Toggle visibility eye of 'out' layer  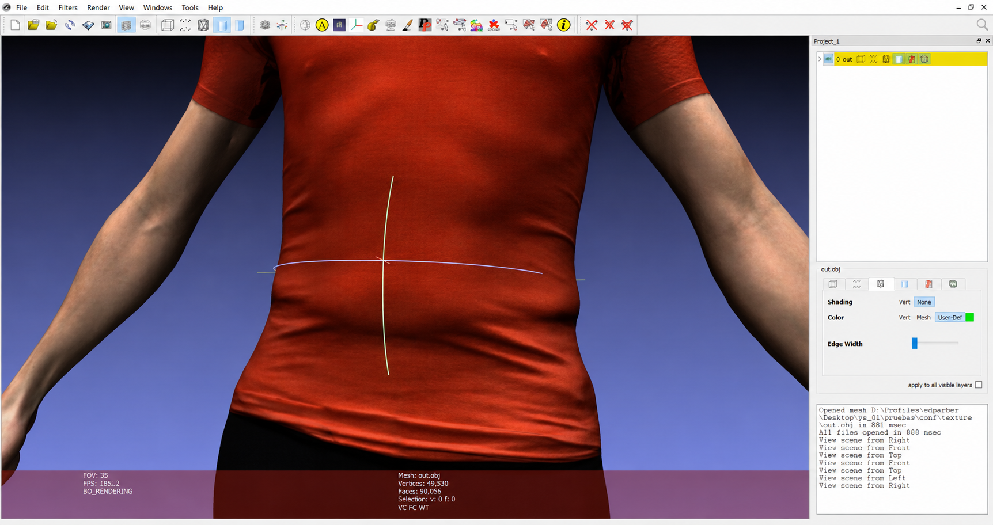point(828,59)
